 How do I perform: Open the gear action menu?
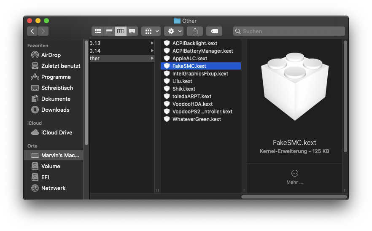[174, 31]
